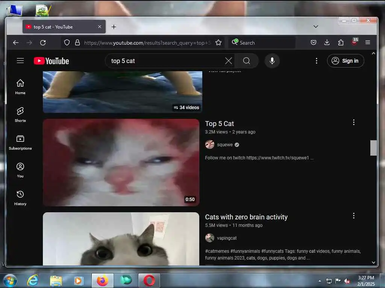Screen dimensions: 385x288
Task: Open the 'Cats with zero brain activity' title
Action: pos(246,217)
